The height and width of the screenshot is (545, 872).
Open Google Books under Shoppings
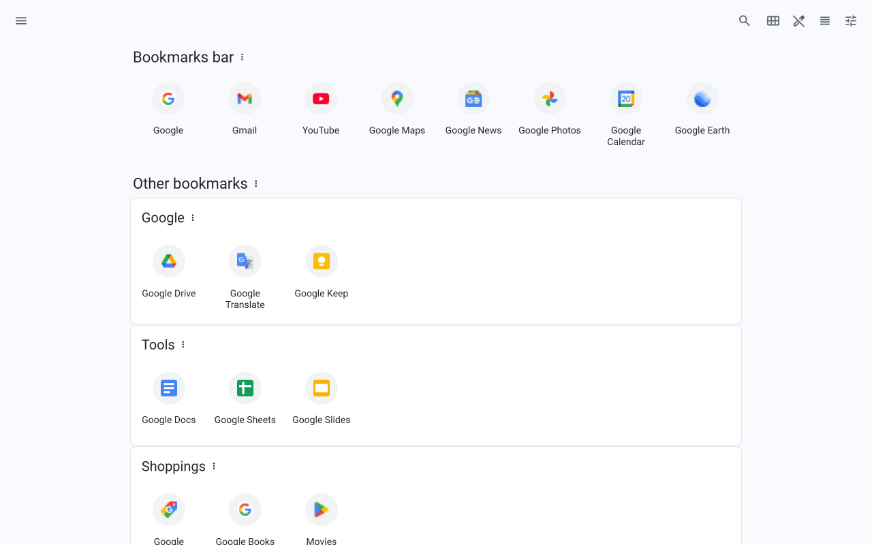click(x=245, y=510)
